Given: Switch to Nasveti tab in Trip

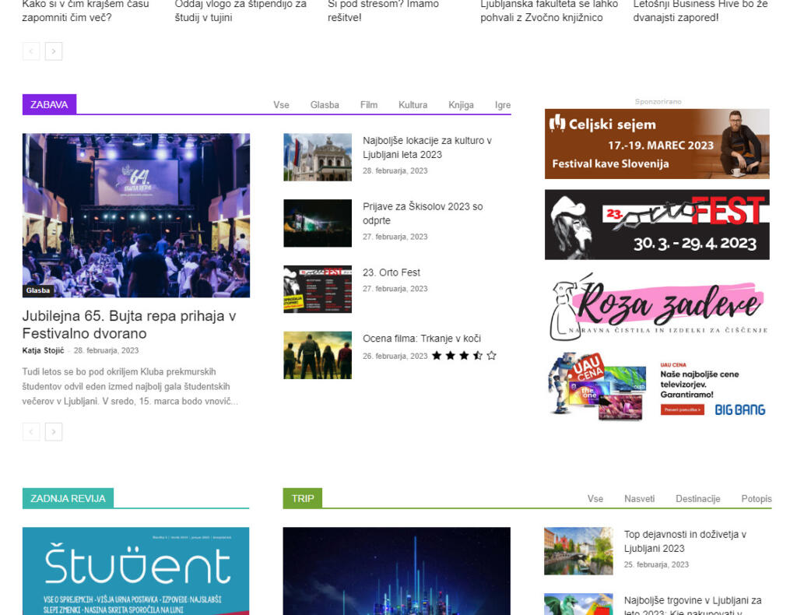Looking at the screenshot, I should (x=639, y=499).
